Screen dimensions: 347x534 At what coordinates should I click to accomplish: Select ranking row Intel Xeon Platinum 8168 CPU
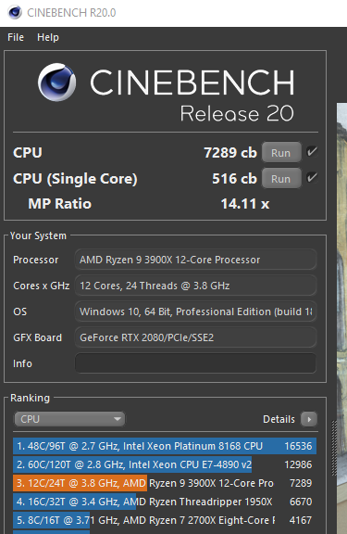click(165, 446)
